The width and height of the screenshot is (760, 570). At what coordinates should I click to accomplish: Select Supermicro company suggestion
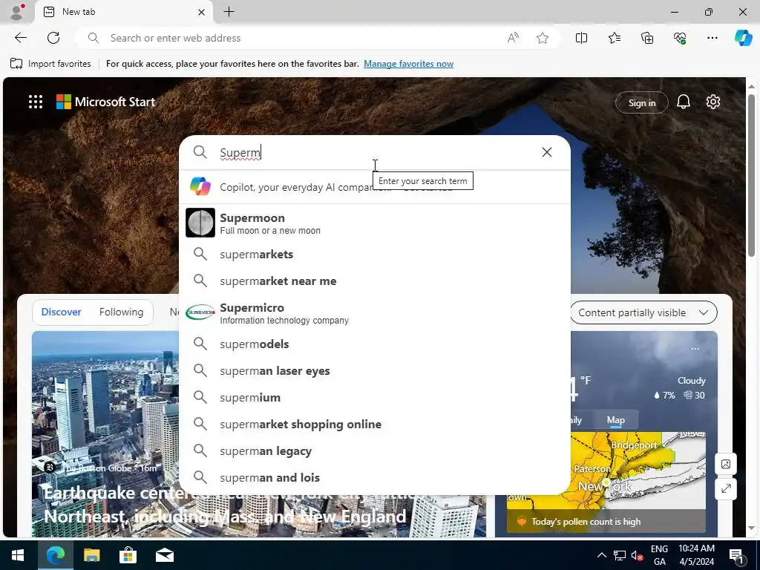pyautogui.click(x=375, y=312)
